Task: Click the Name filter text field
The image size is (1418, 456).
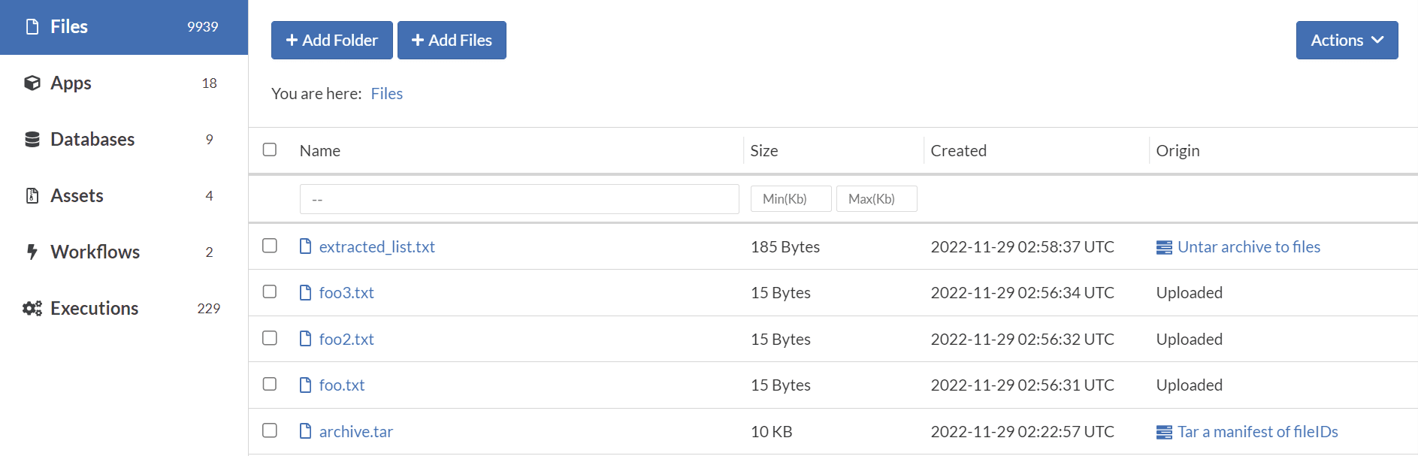Action: (x=519, y=199)
